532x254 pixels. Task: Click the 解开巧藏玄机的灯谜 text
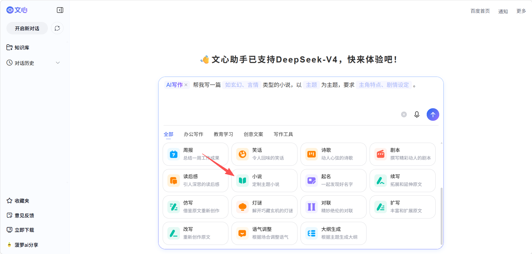(x=273, y=211)
